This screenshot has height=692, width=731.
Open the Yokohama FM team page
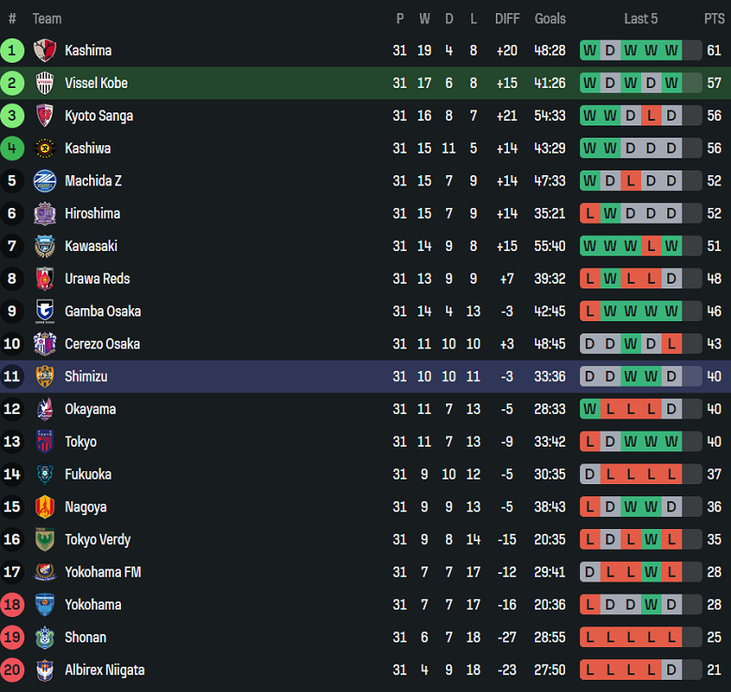pyautogui.click(x=103, y=572)
